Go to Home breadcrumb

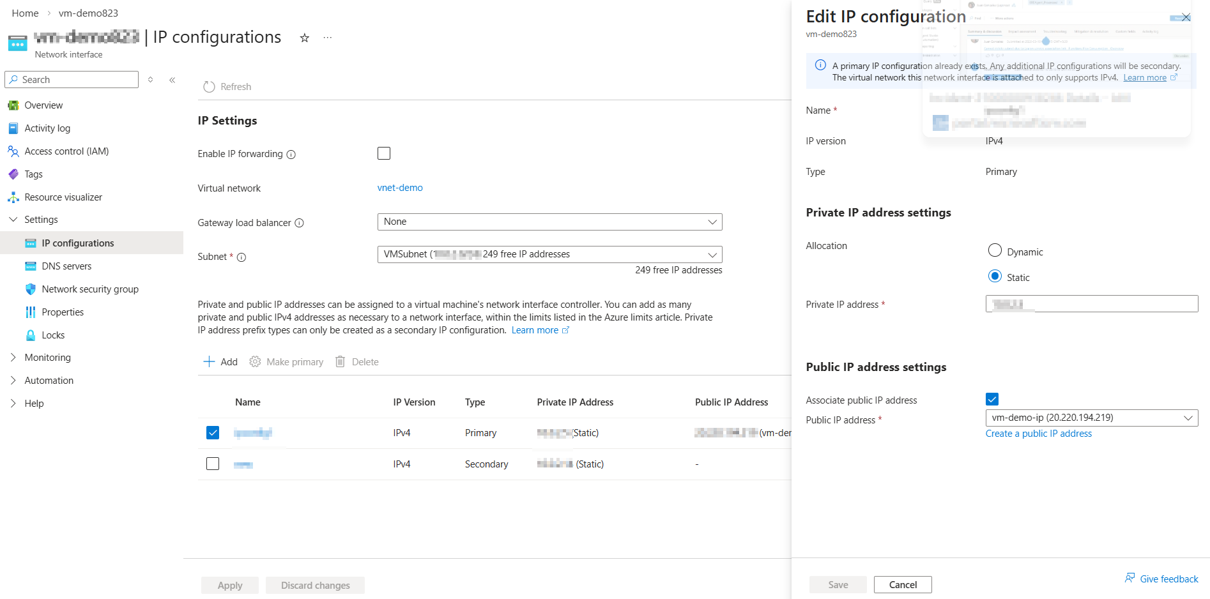[x=25, y=13]
